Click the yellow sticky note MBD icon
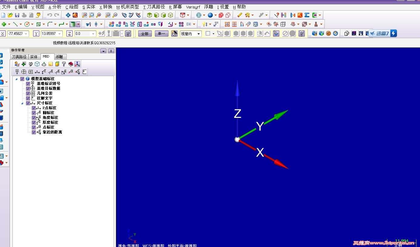 [50, 64]
